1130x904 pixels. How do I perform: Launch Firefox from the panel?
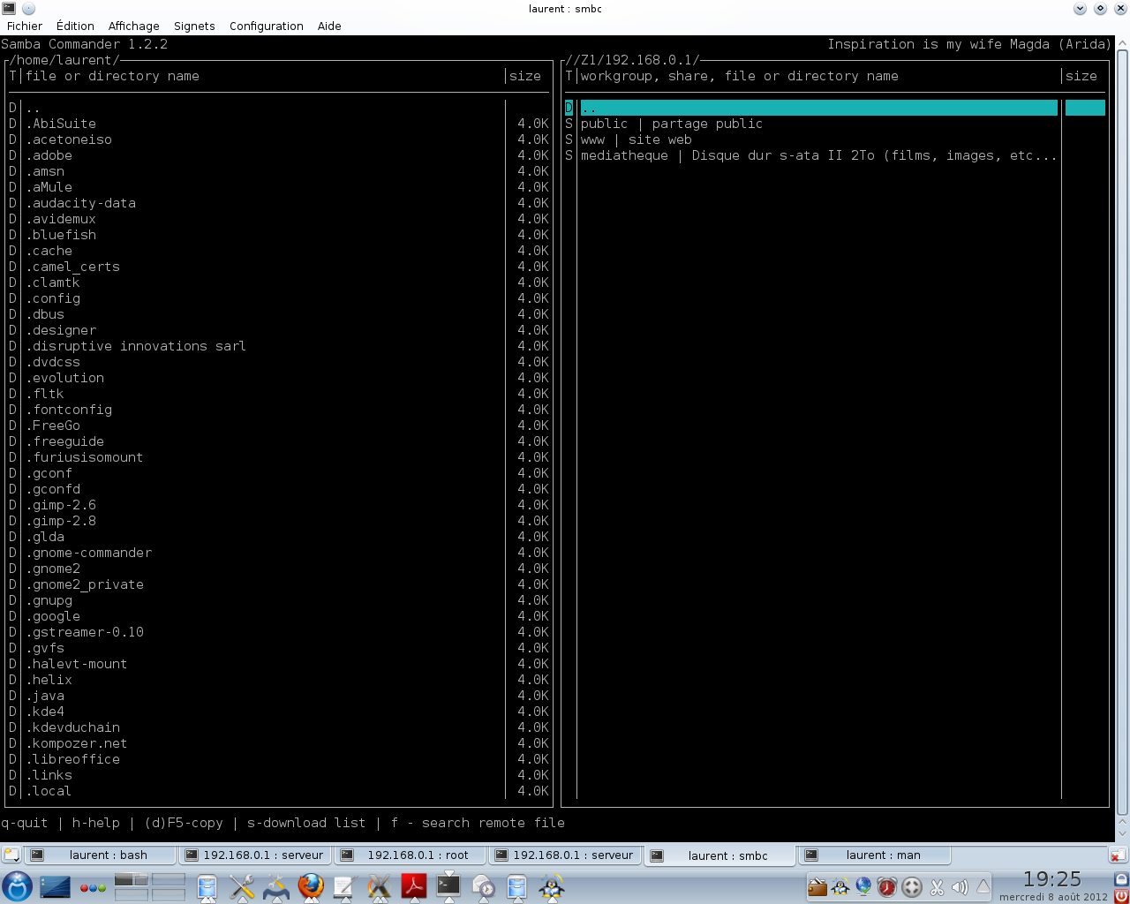coord(311,886)
